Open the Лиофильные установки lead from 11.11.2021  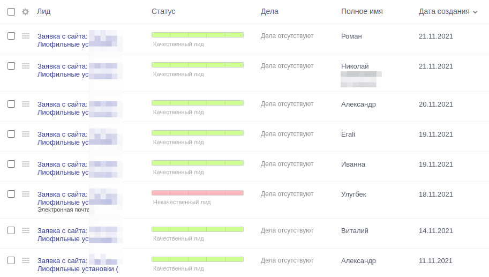coord(78,268)
